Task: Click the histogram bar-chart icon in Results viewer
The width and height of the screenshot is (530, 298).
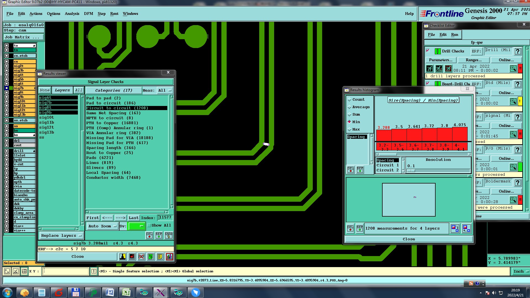Action: pos(169,257)
